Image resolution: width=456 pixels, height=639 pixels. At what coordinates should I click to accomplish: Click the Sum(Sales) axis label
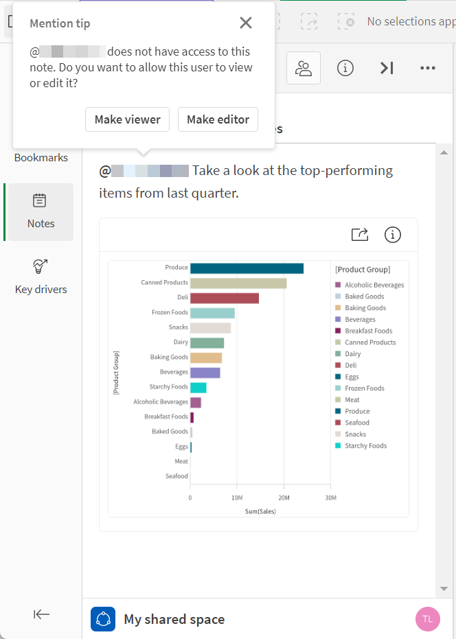(260, 511)
